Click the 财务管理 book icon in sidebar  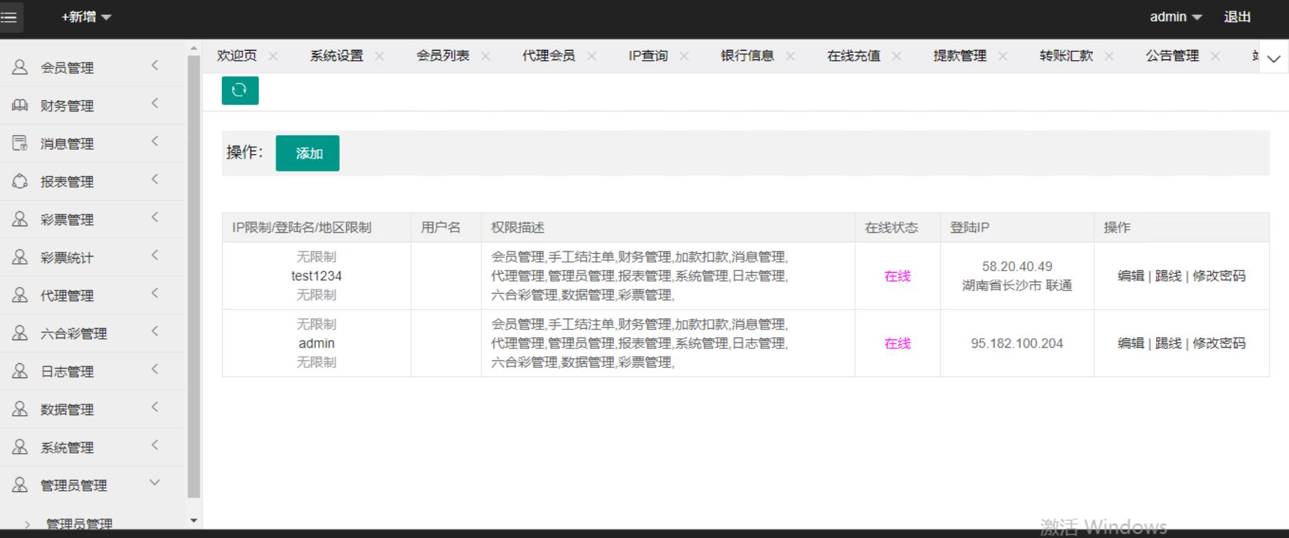tap(20, 105)
